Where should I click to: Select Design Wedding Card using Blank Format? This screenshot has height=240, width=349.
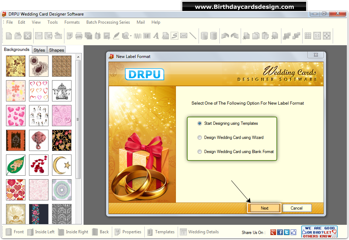click(x=236, y=152)
